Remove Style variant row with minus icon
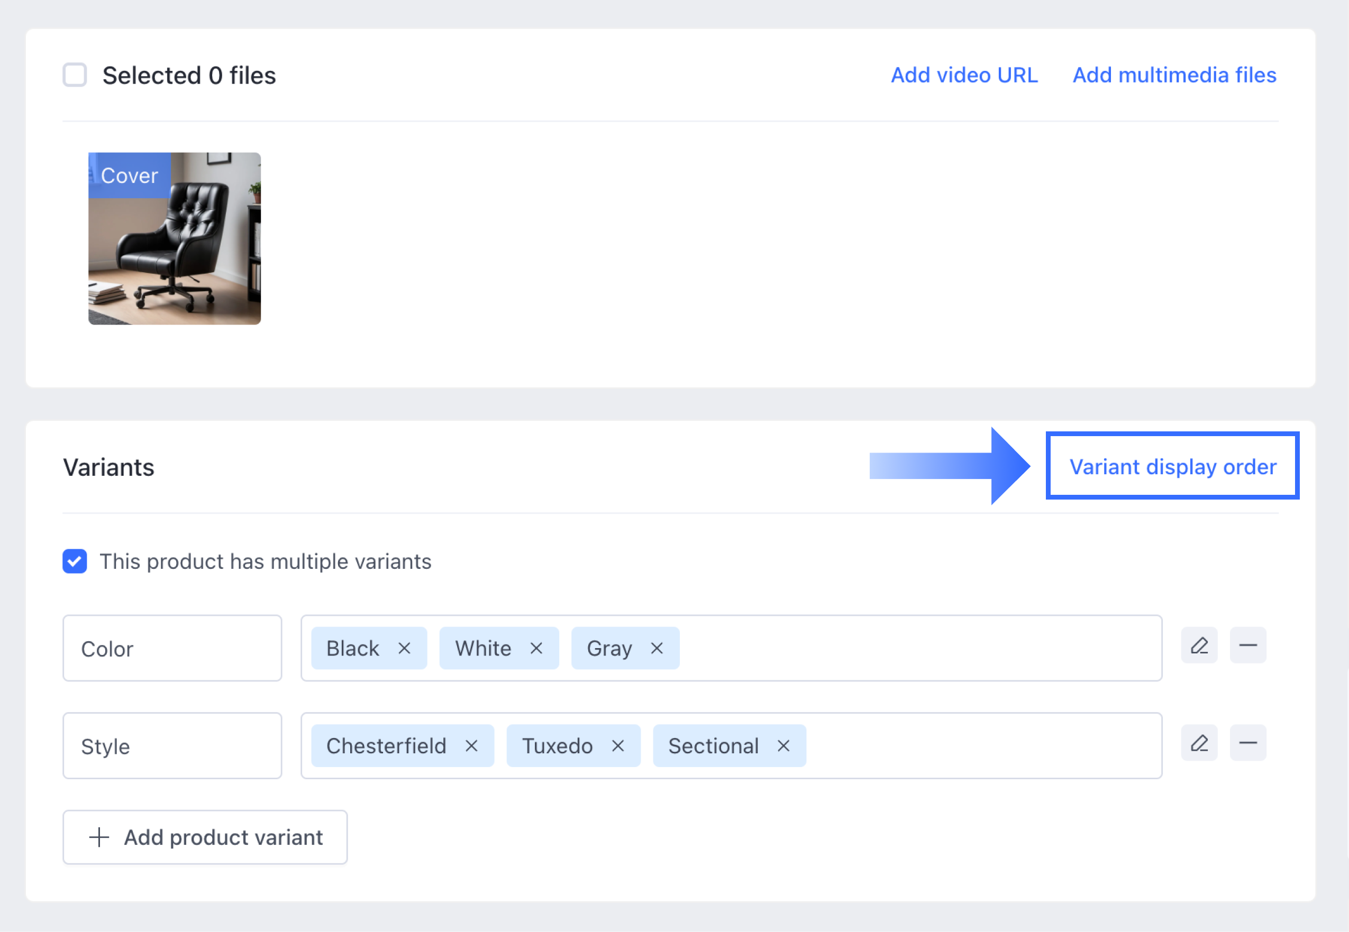 [1247, 743]
